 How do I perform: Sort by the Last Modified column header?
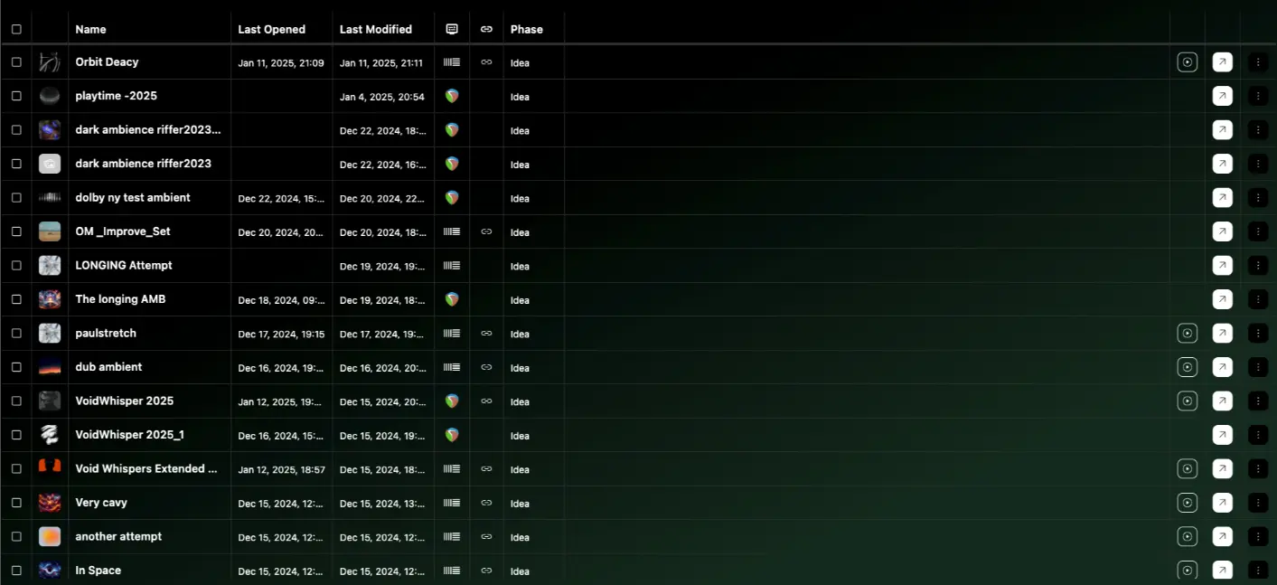(375, 29)
